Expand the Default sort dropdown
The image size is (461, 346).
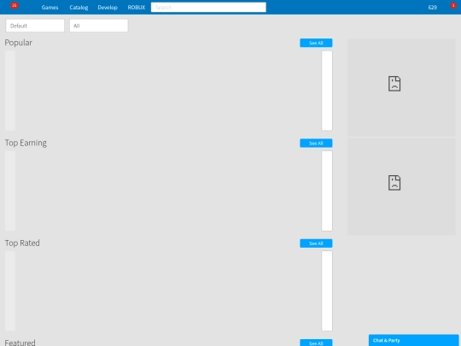[35, 26]
